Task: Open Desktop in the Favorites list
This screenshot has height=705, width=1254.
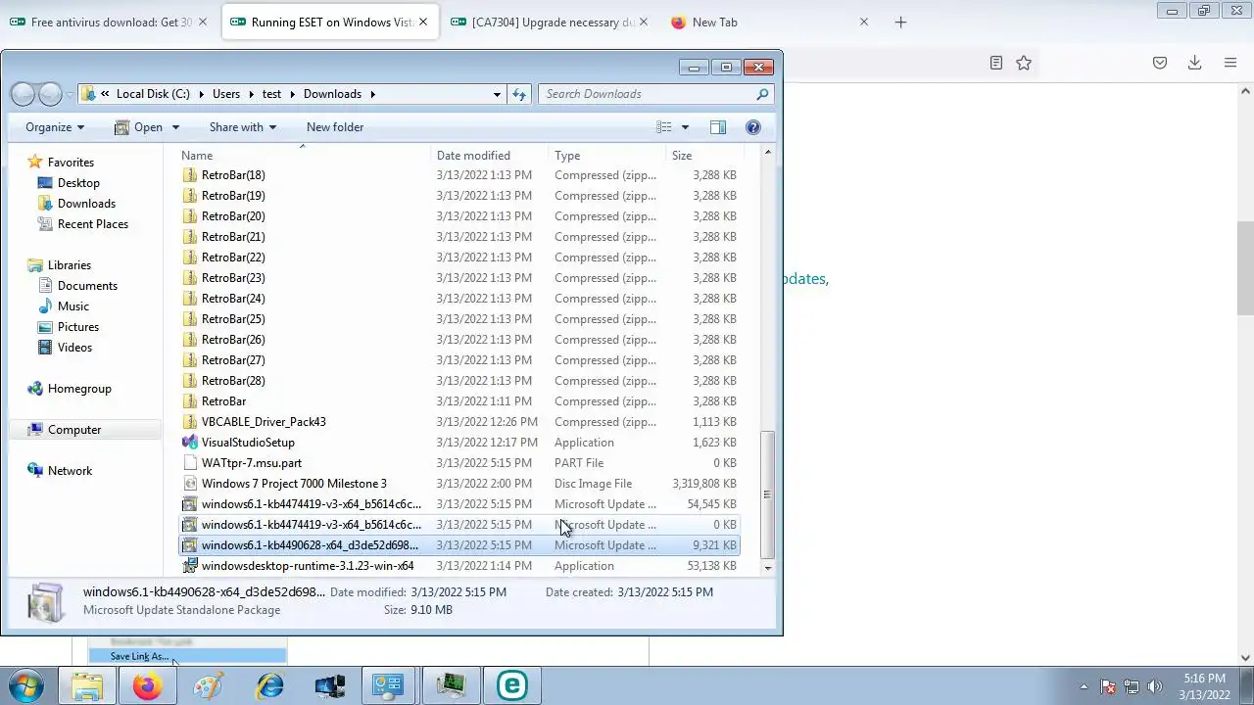Action: pyautogui.click(x=78, y=183)
